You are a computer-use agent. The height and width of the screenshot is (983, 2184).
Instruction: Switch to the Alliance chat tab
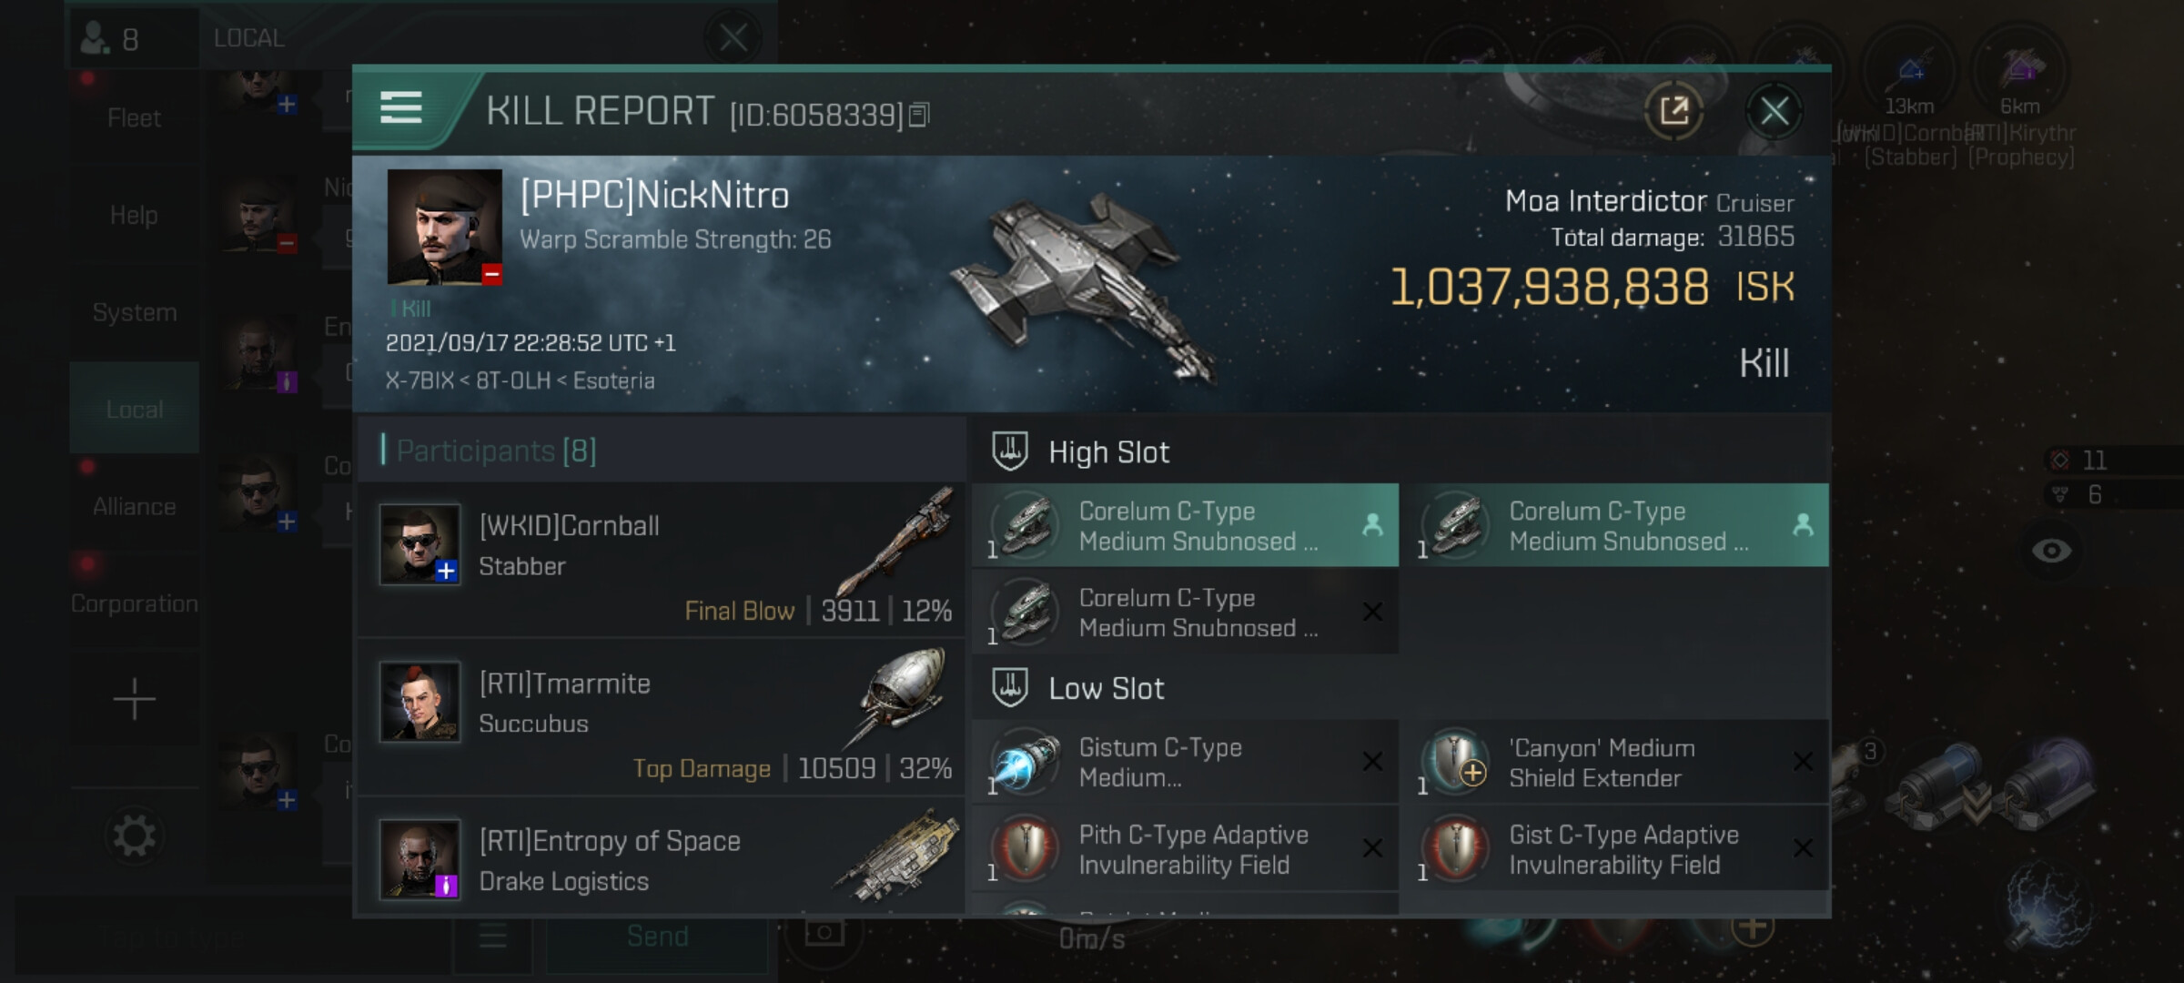pos(134,506)
